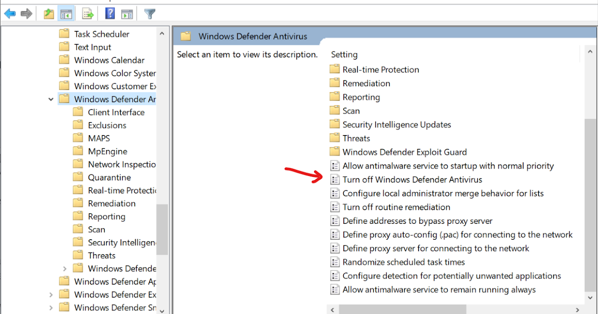Select Reporting in the left tree
This screenshot has height=314, width=598.
106,216
